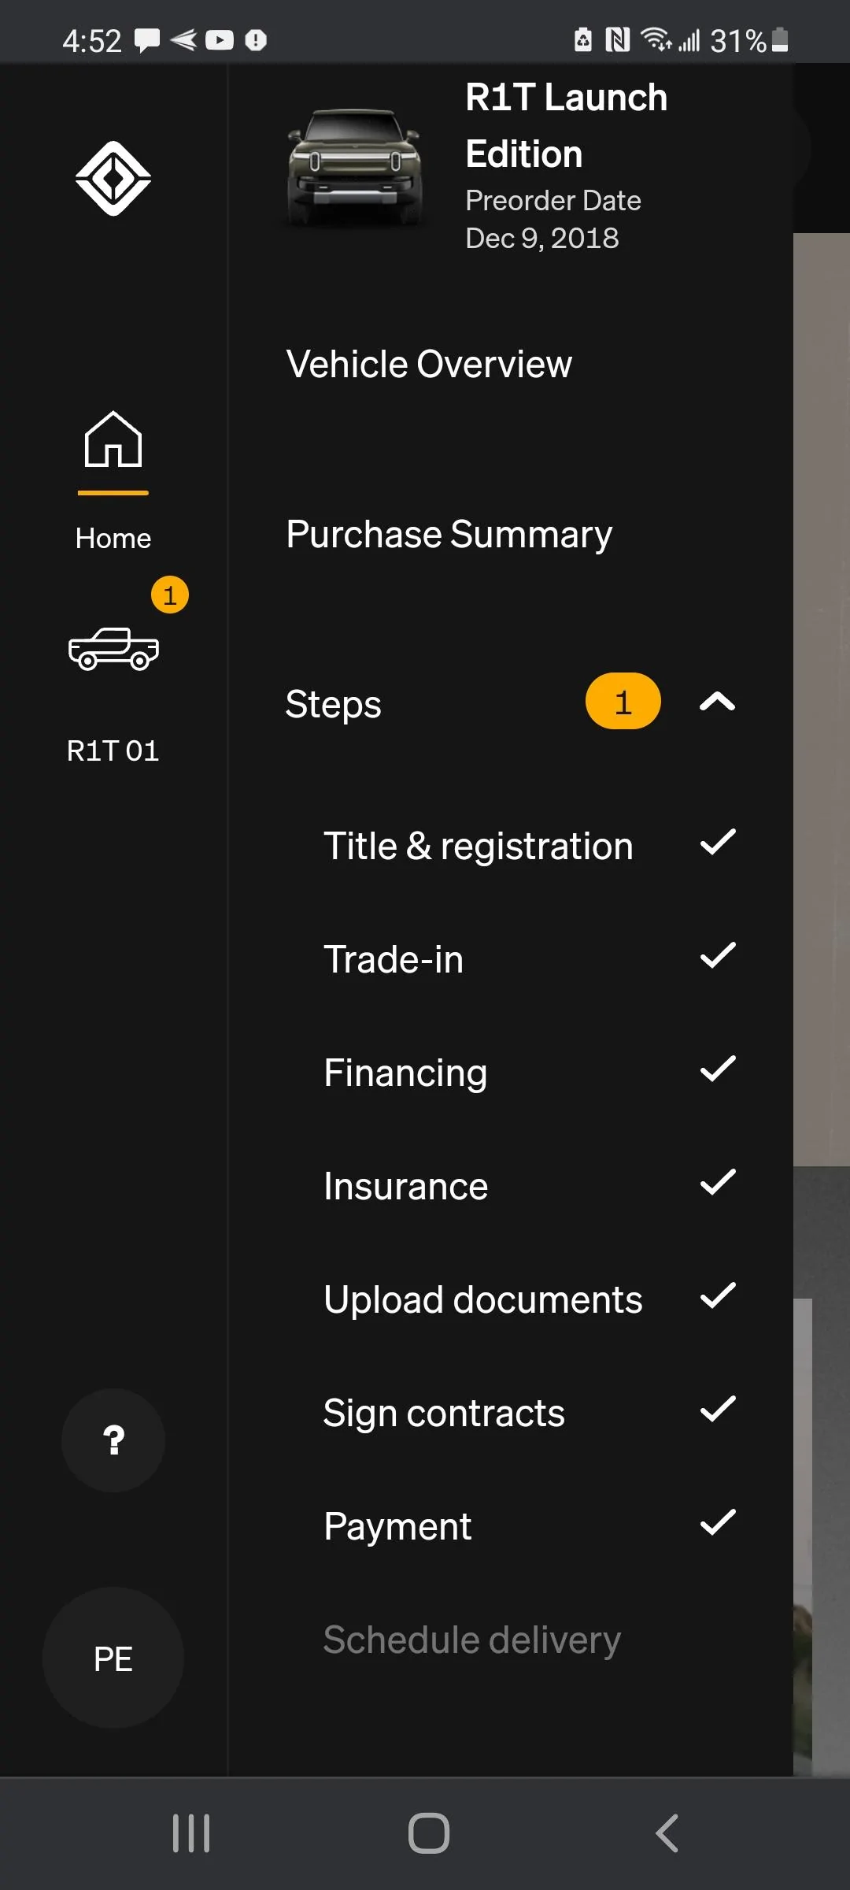
Task: Tap checkmark next to Insurance
Action: 718,1182
